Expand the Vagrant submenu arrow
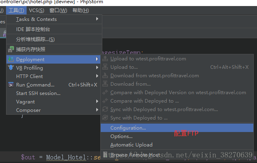This screenshot has width=257, height=163. click(97, 101)
